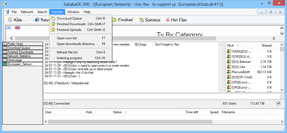
Task: Click the chat log scroll down arrow
Action: pos(220,90)
